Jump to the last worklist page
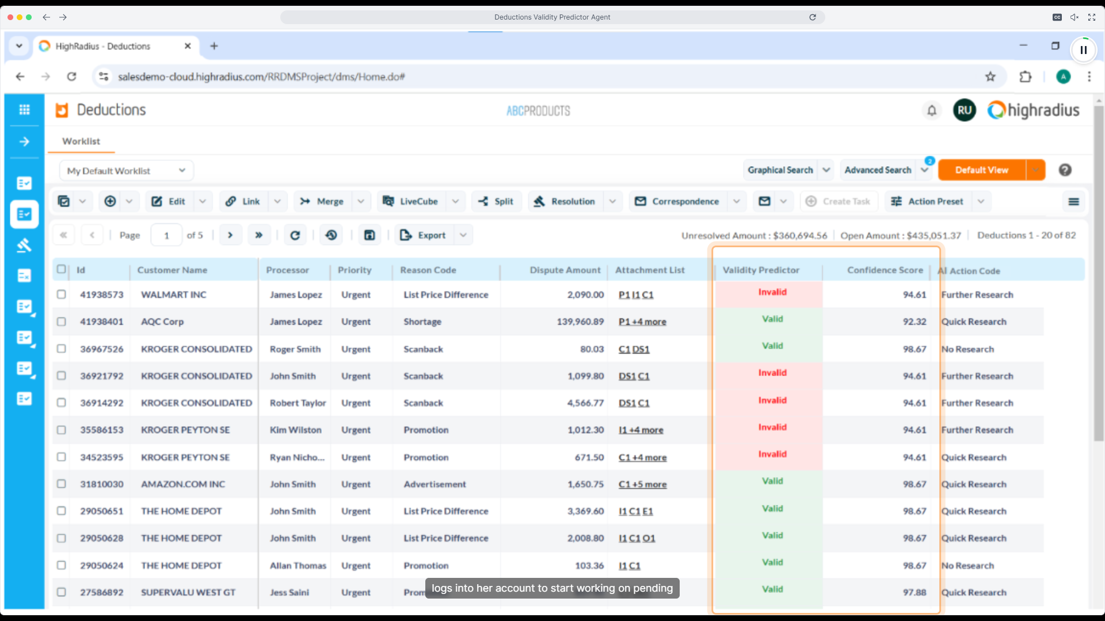The width and height of the screenshot is (1105, 621). click(259, 235)
